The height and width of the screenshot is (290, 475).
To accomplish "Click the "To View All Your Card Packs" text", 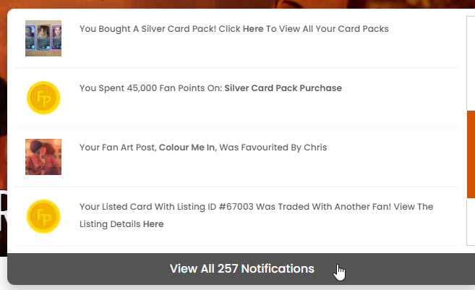I will 328,29.
